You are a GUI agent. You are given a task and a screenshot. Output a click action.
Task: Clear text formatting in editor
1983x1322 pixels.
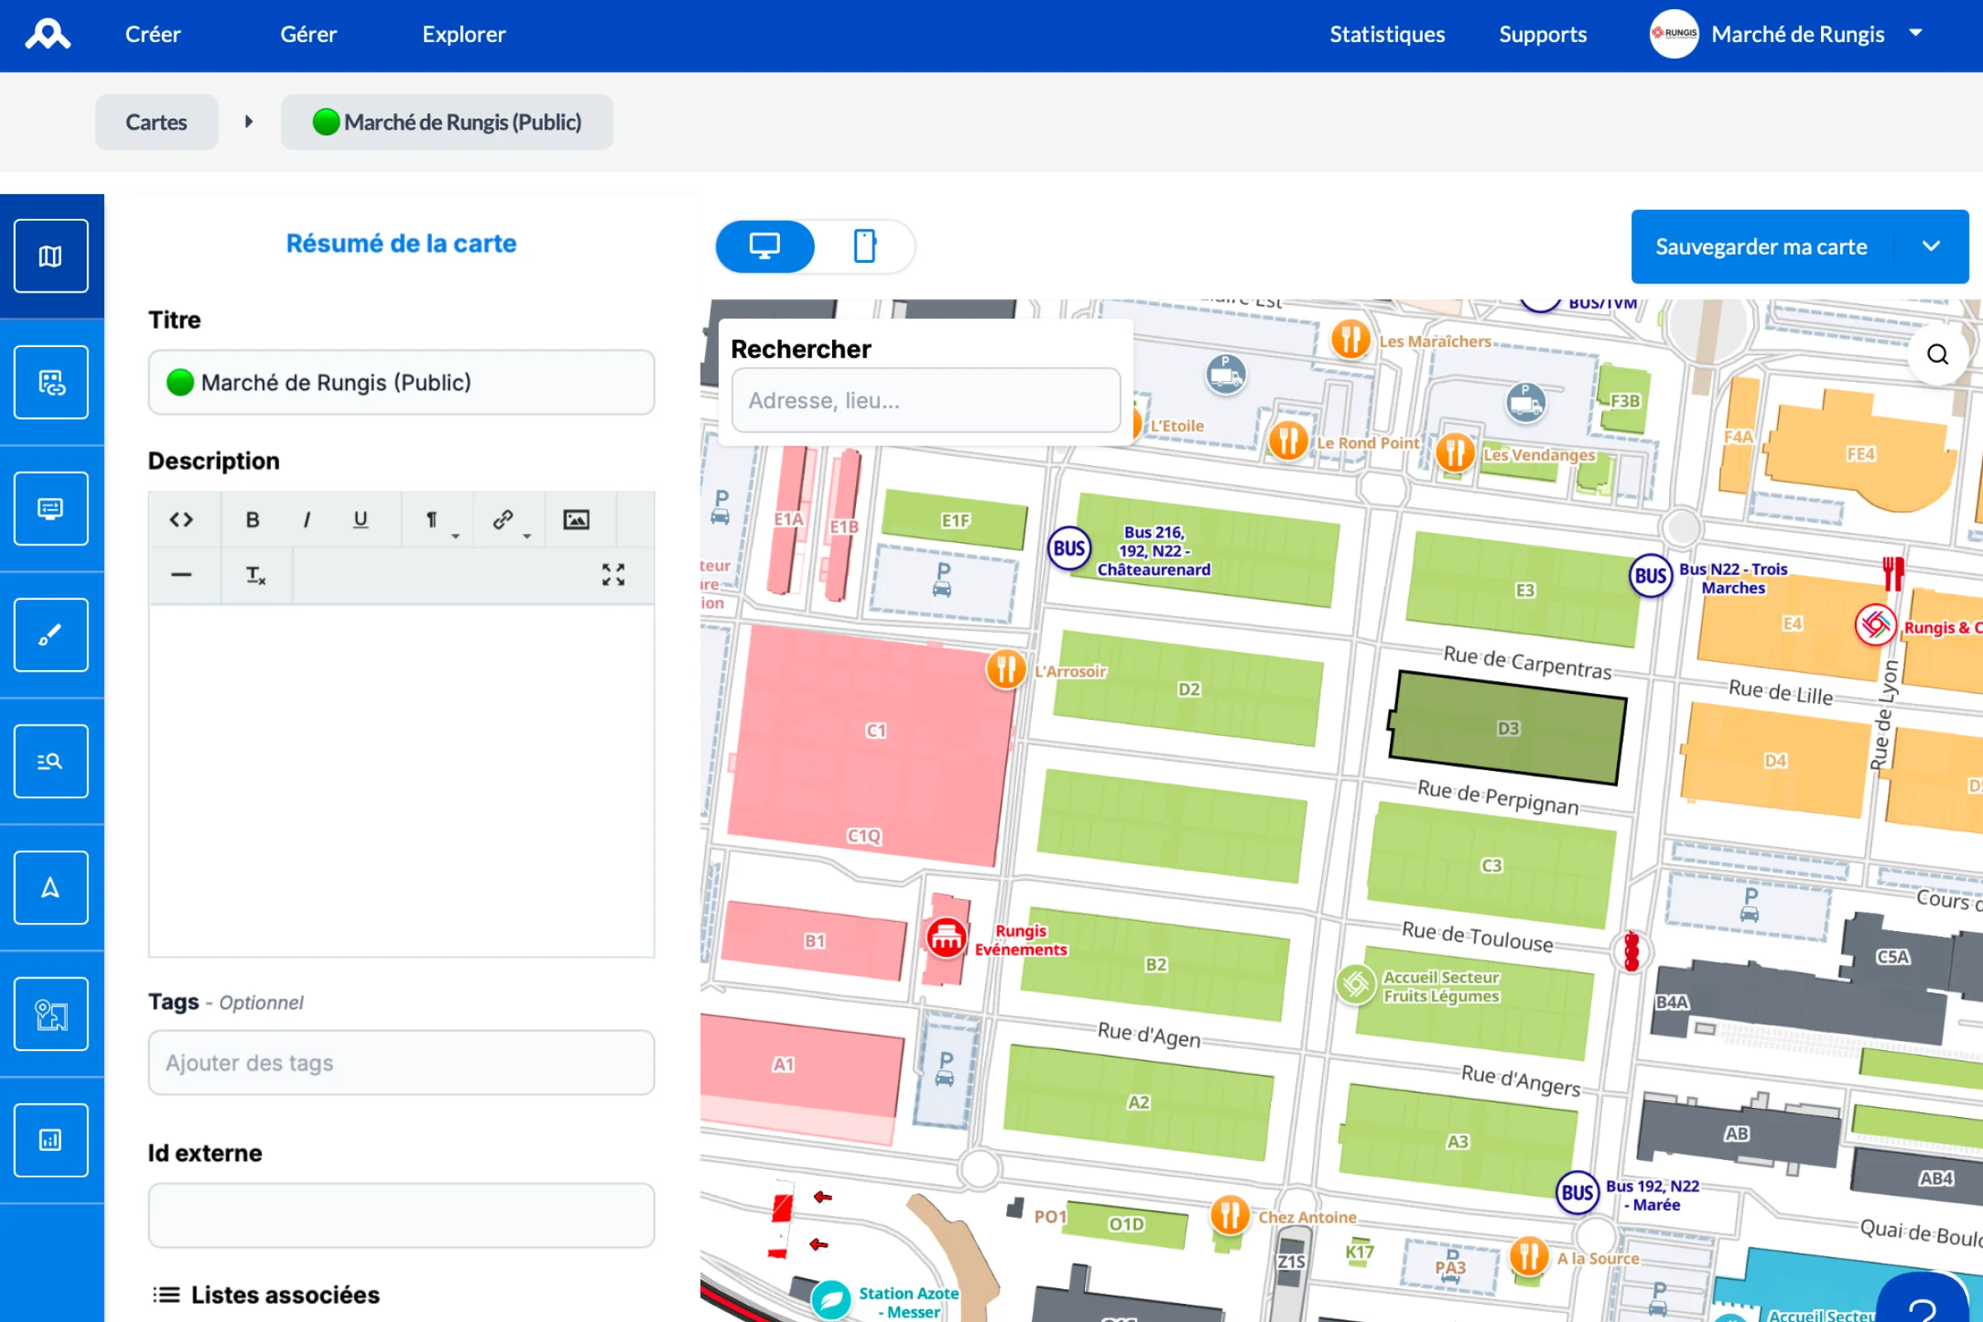point(256,575)
